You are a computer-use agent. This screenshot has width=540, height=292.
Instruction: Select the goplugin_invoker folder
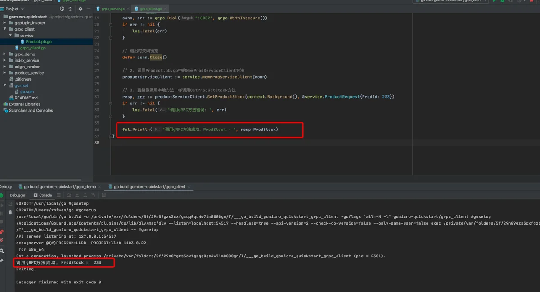point(30,23)
